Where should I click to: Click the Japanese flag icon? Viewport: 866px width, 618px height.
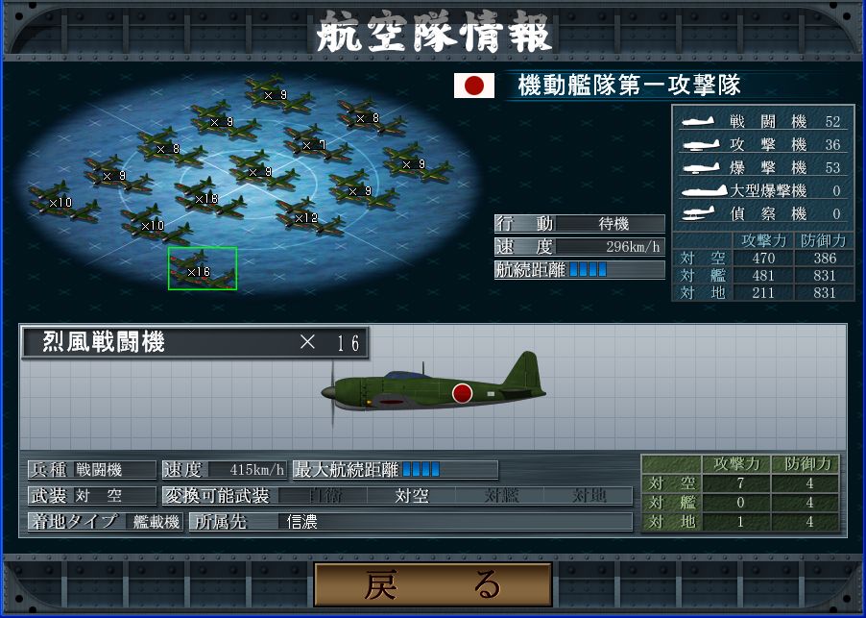474,86
